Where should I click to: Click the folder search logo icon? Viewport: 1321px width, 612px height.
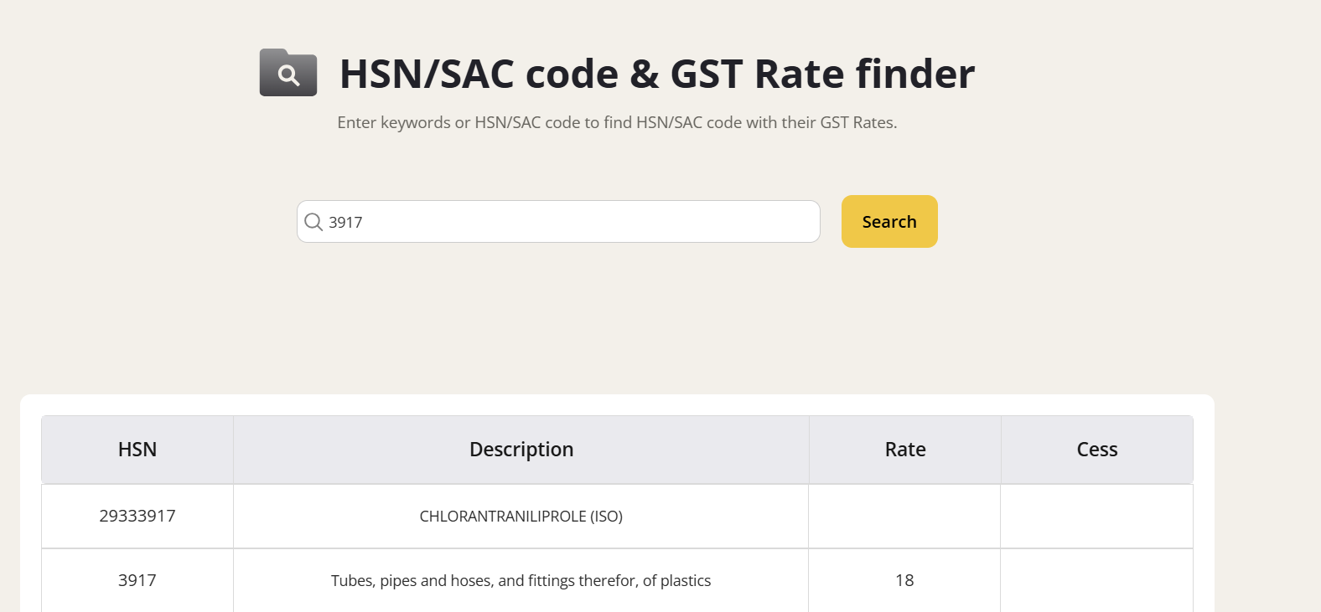[x=288, y=73]
